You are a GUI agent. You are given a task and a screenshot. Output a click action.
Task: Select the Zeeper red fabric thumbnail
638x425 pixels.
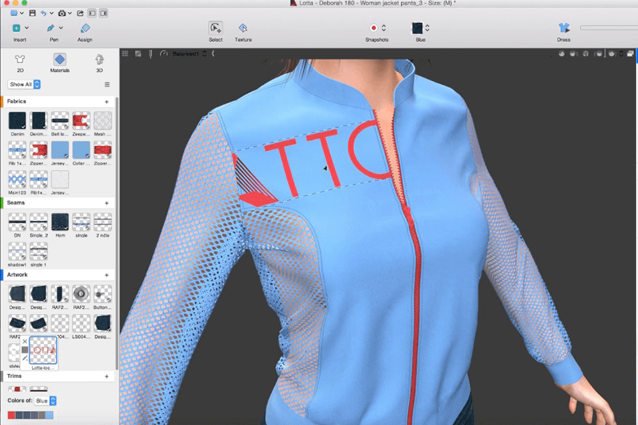(81, 121)
